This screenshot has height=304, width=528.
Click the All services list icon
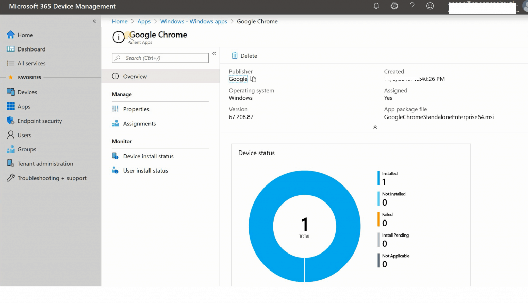[x=11, y=63]
